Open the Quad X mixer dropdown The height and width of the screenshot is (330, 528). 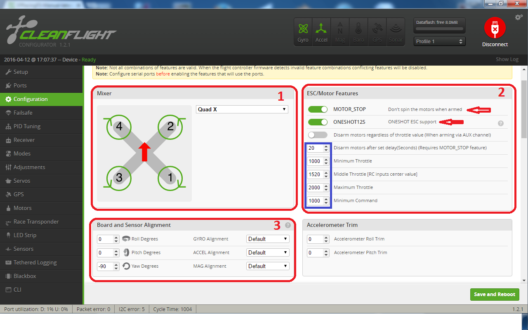[242, 109]
